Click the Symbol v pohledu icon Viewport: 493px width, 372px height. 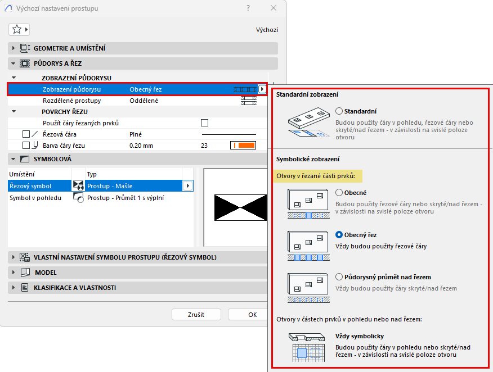tap(78, 198)
